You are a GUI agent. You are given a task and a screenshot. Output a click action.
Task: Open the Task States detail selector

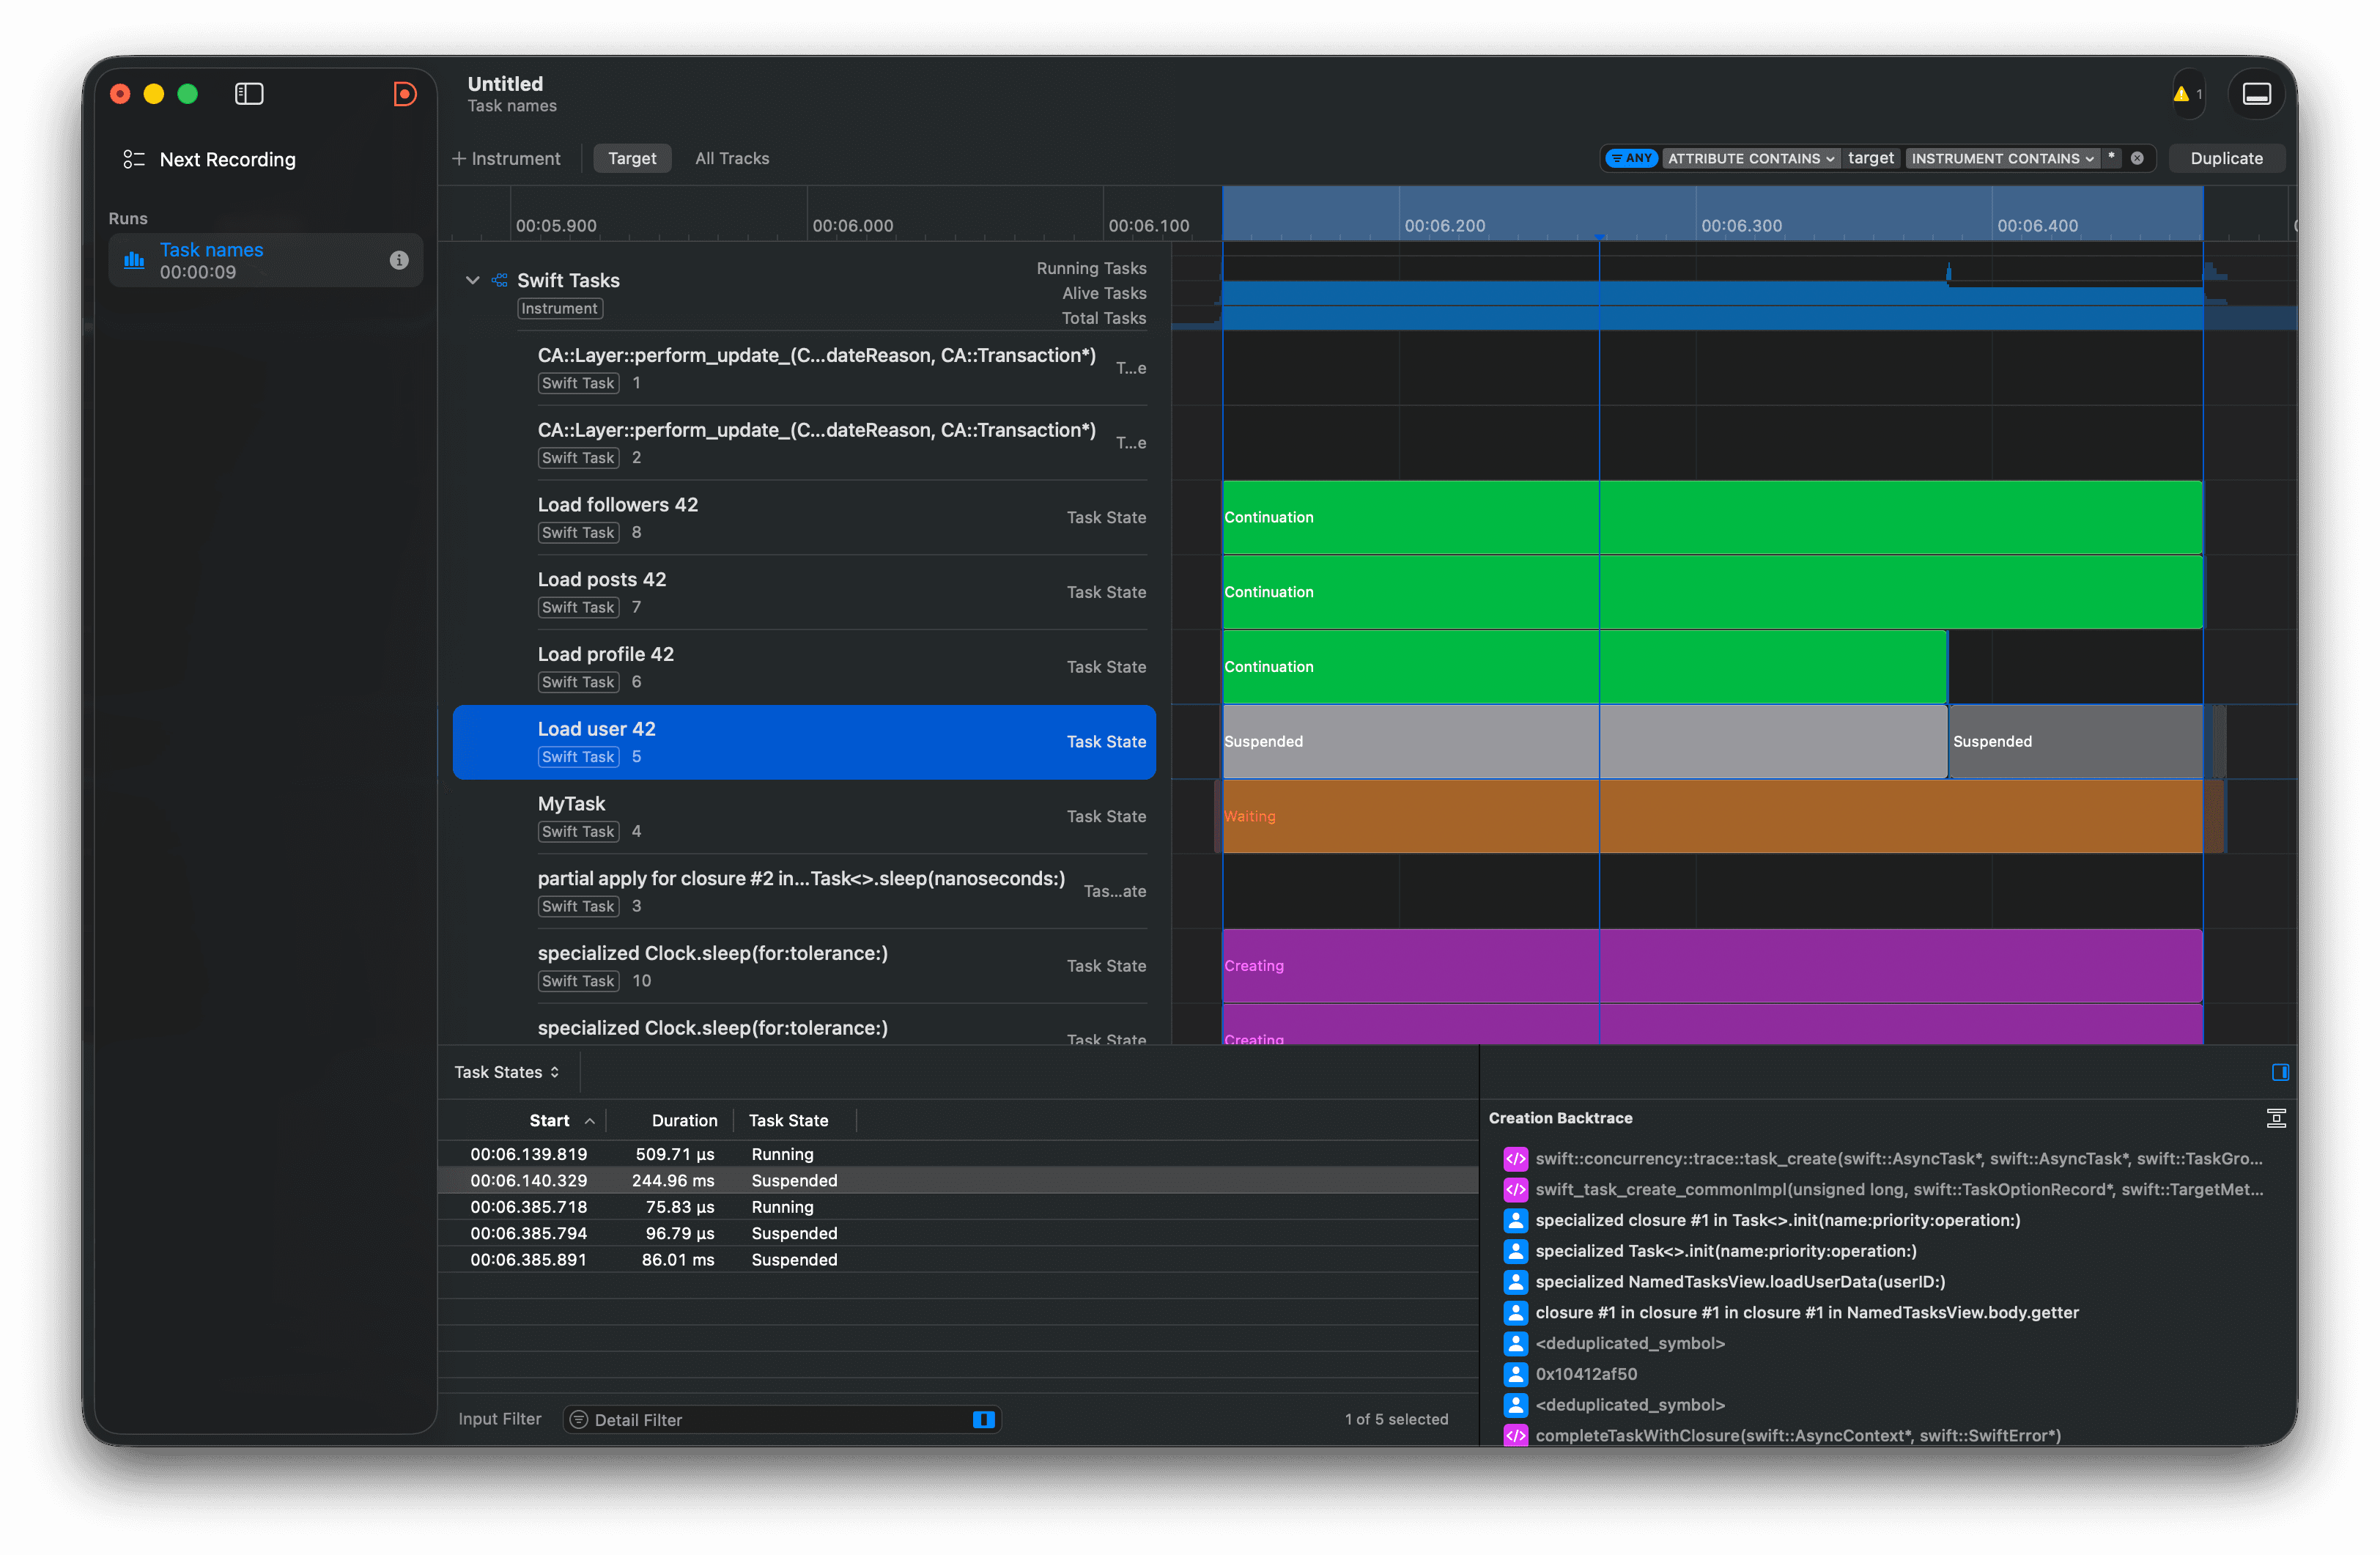(x=506, y=1072)
